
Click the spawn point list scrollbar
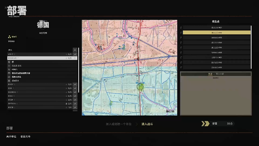[x=251, y=47]
